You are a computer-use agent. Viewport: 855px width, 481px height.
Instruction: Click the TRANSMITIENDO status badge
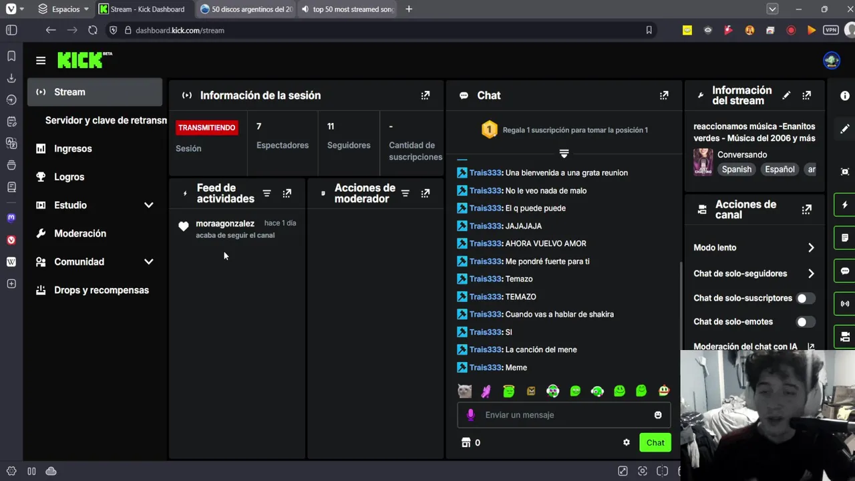tap(206, 128)
